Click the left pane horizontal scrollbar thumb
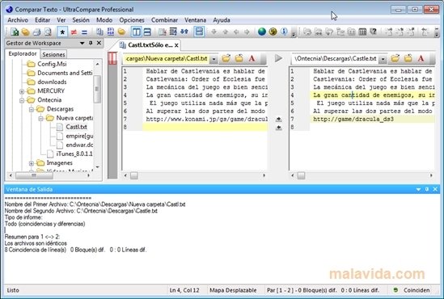The image size is (444, 299). point(134,175)
